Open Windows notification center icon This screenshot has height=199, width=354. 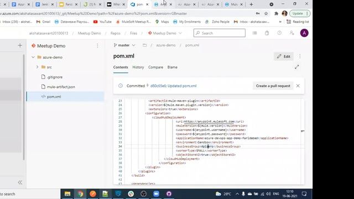(x=304, y=194)
